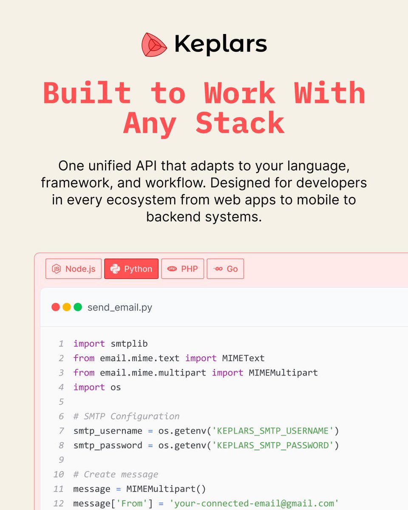Click the Keplars logo icon
The height and width of the screenshot is (510, 408).
pos(155,45)
